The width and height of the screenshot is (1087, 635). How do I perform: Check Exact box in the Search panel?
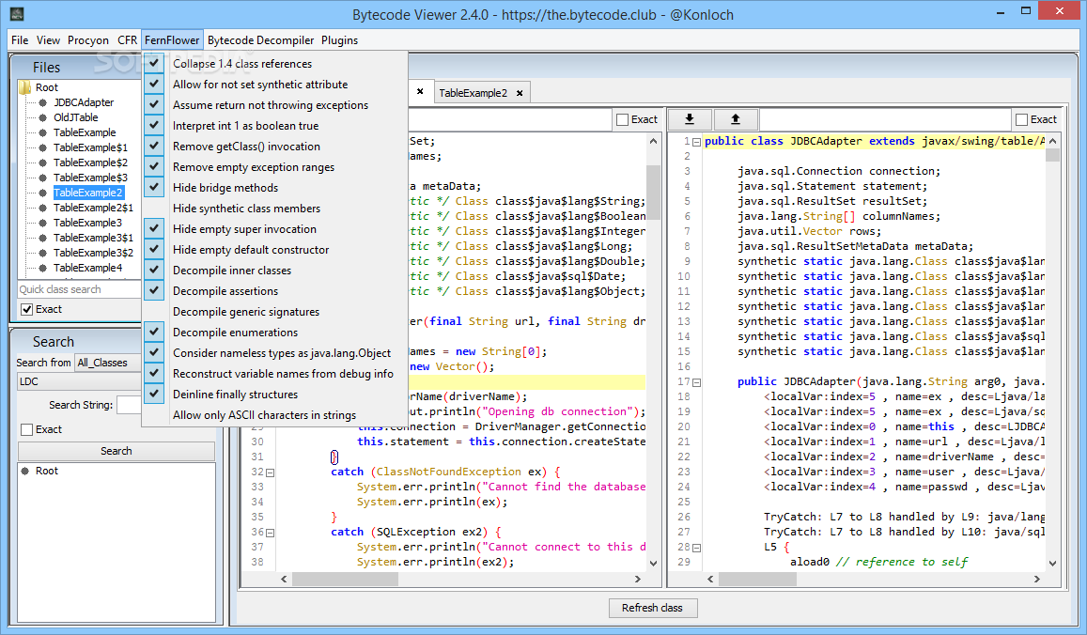click(27, 430)
